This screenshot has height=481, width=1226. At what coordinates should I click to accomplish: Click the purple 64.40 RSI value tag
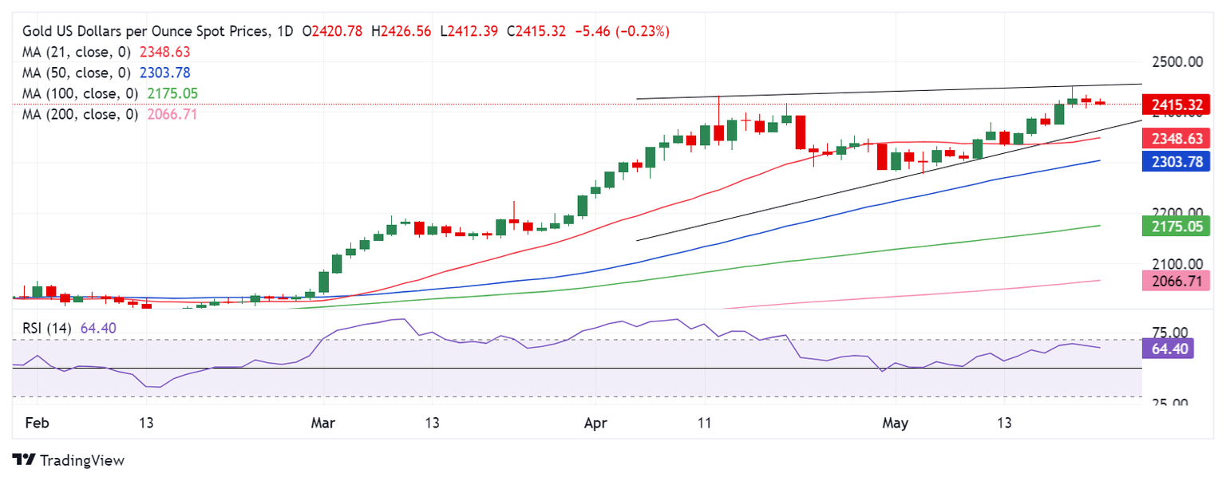(1169, 349)
